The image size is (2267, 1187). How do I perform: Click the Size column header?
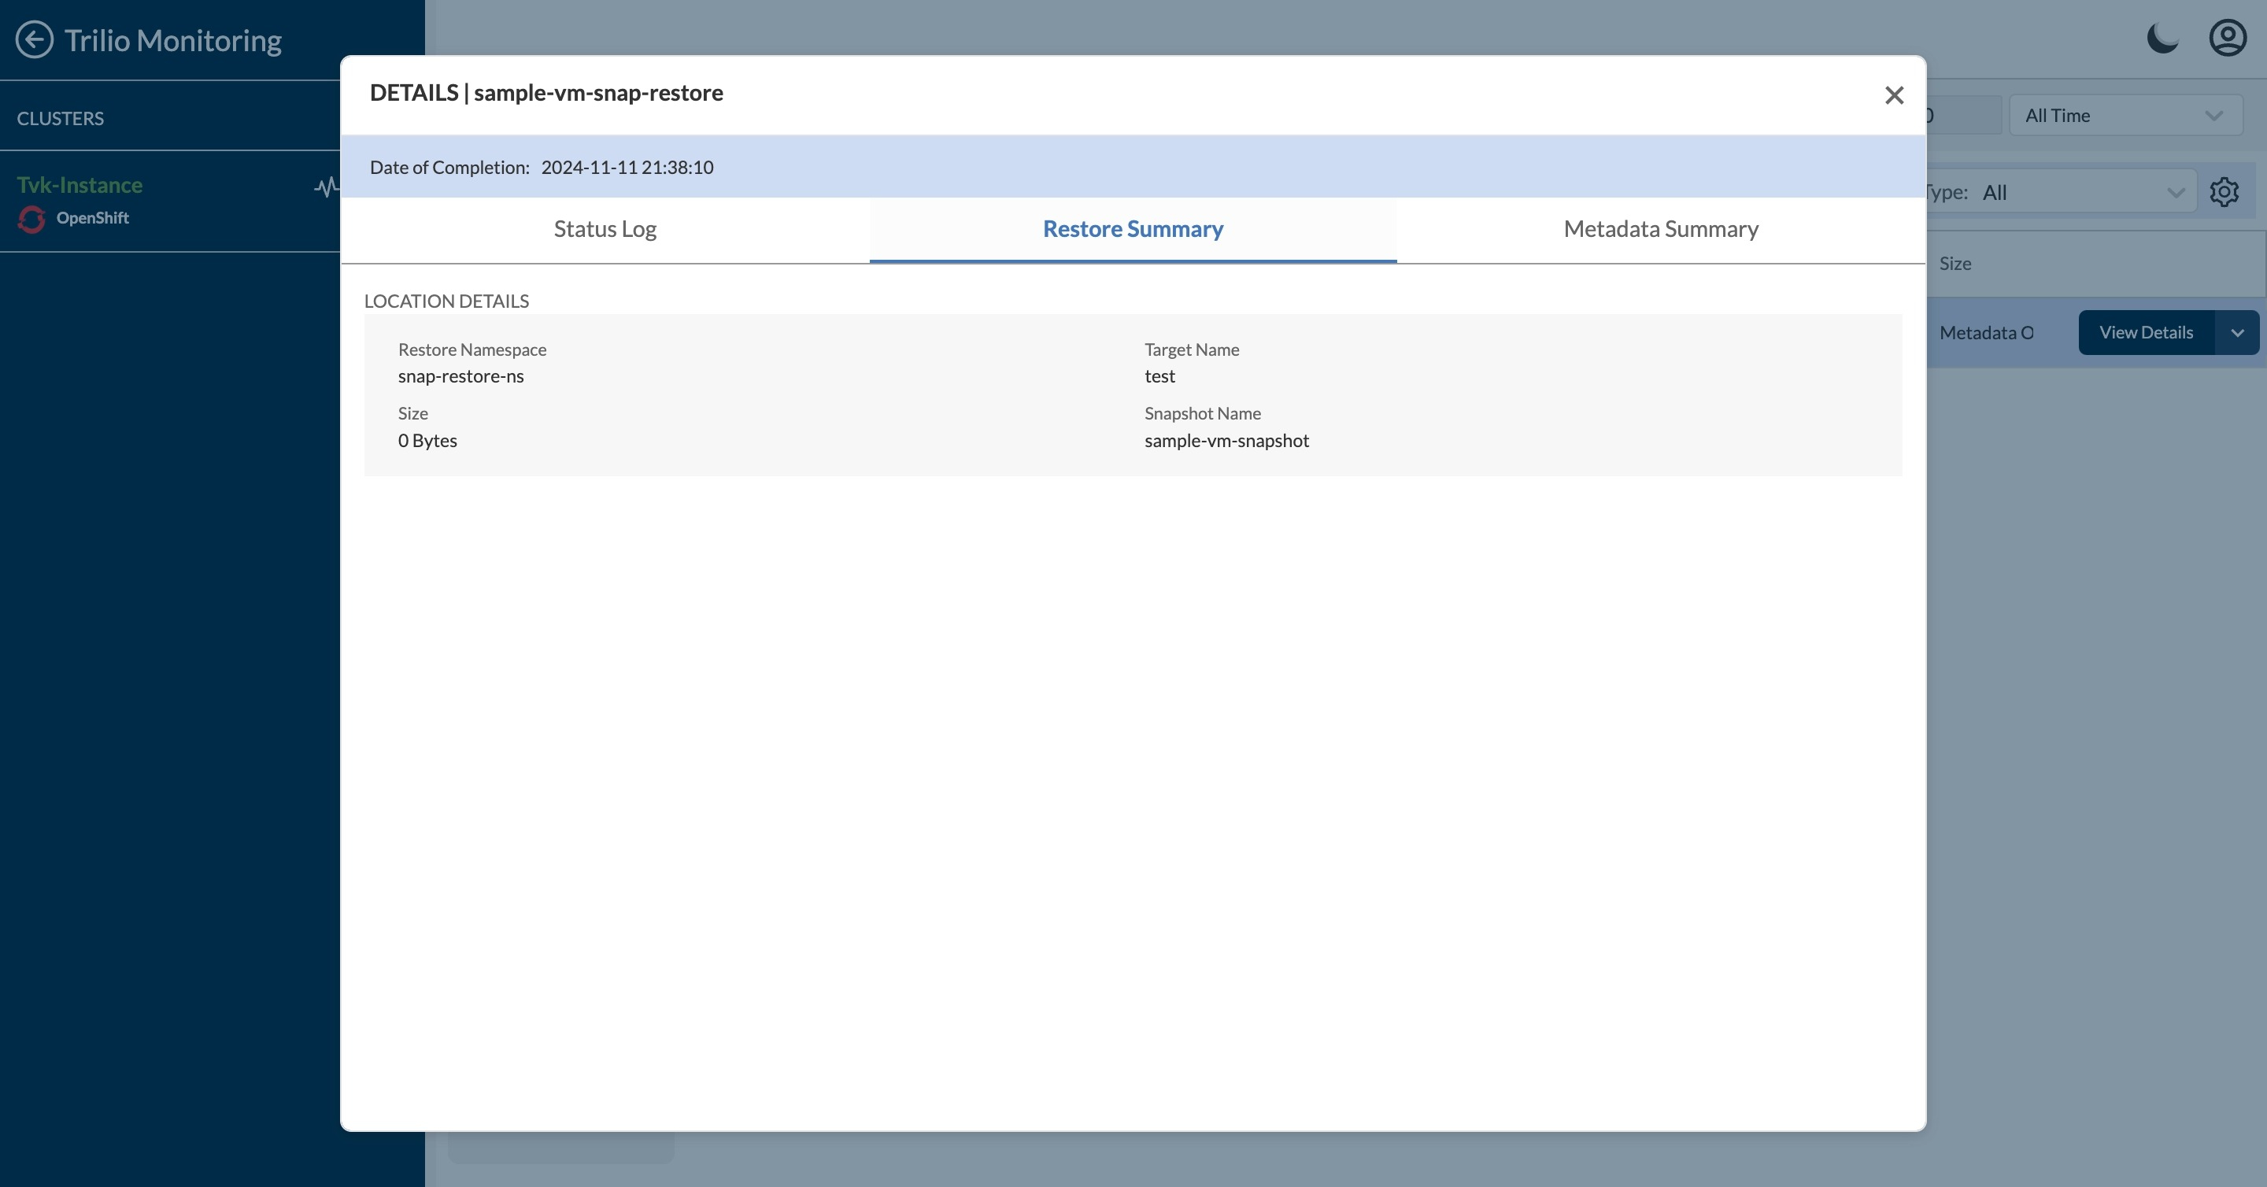click(x=1955, y=264)
